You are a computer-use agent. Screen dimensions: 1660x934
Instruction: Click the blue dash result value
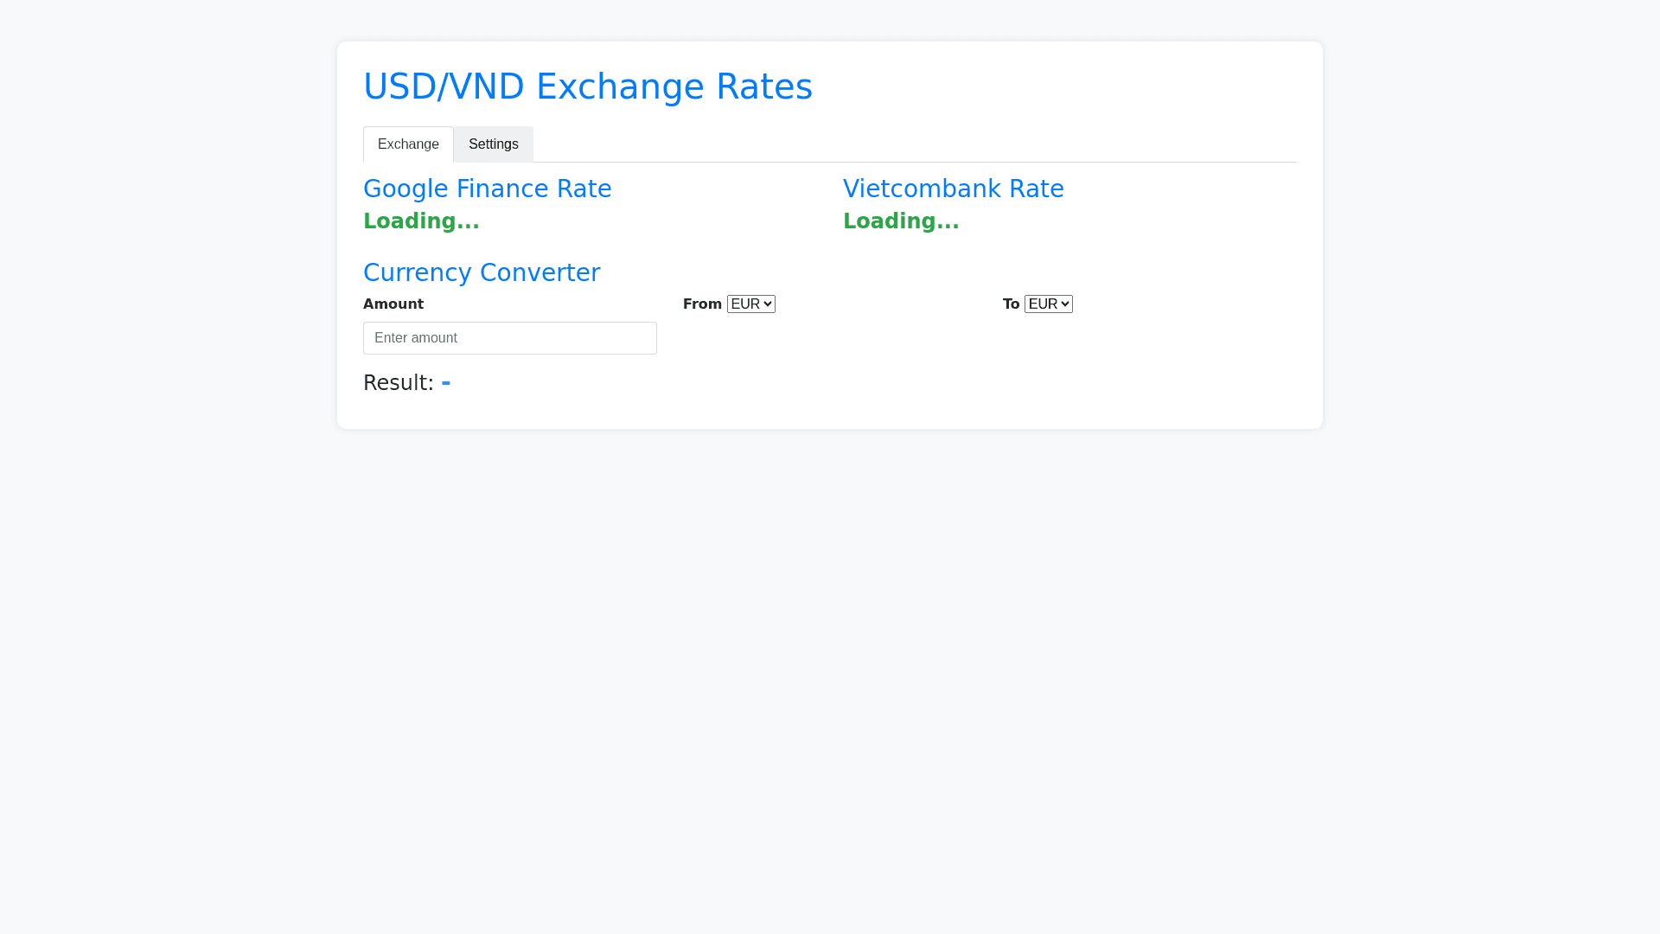point(446,383)
